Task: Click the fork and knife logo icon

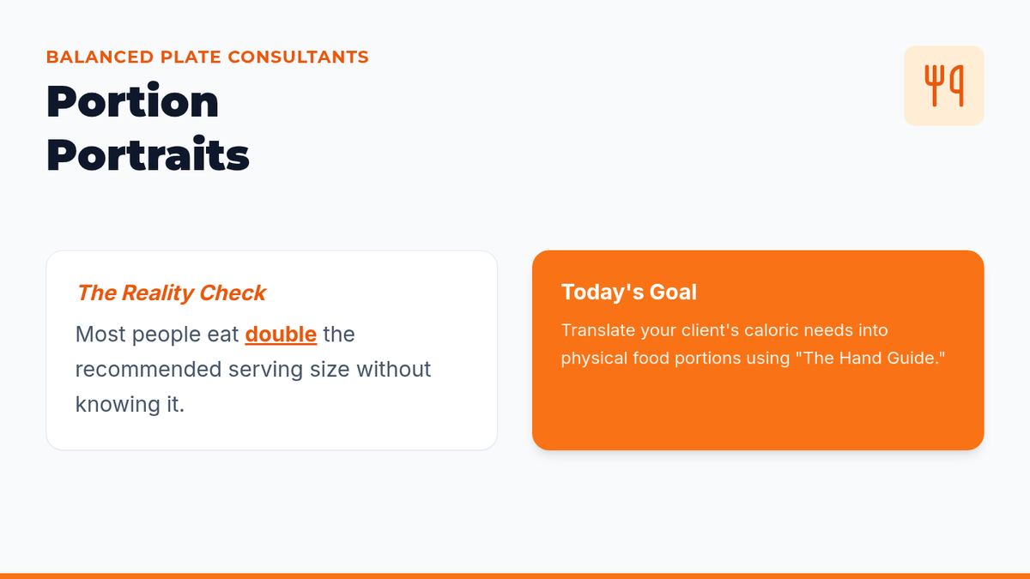Action: click(x=943, y=86)
